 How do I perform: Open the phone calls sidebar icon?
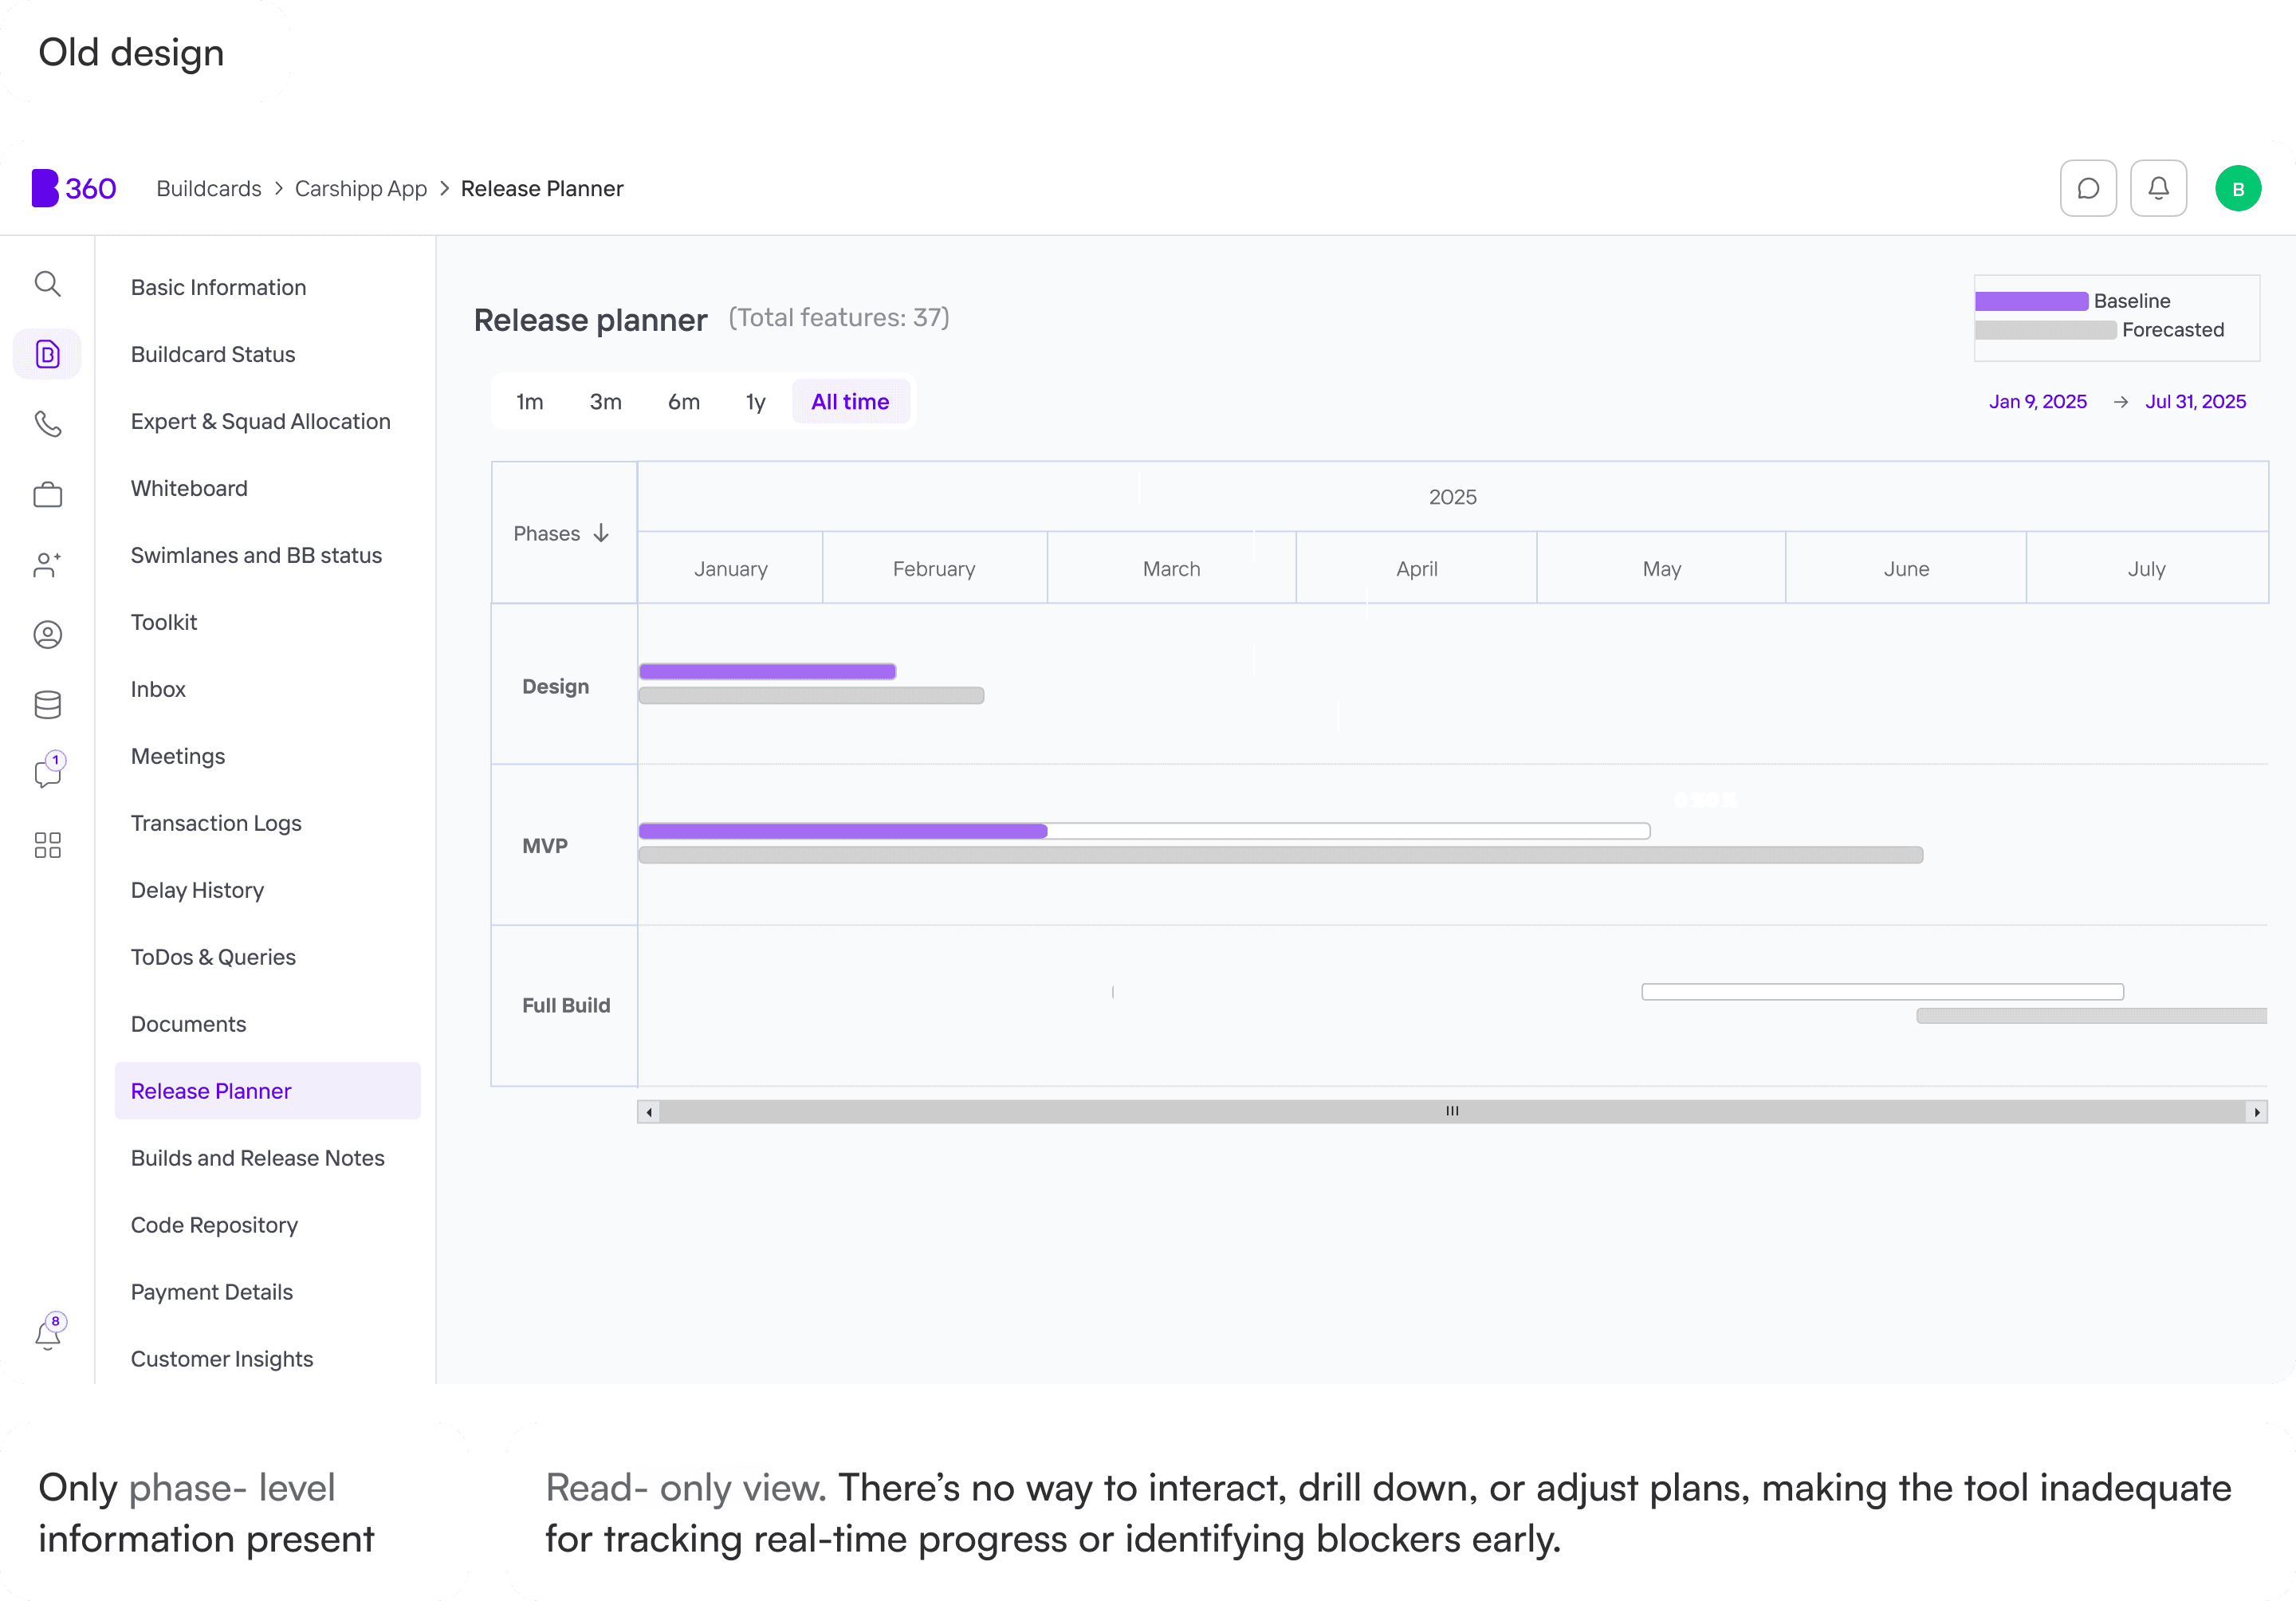coord(47,424)
